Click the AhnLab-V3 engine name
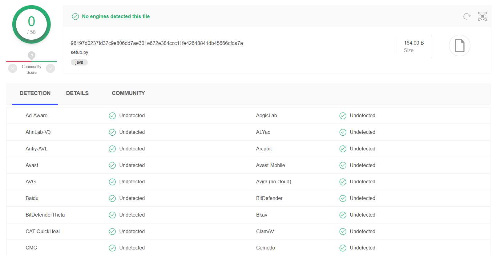Image resolution: width=492 pixels, height=255 pixels. pyautogui.click(x=38, y=132)
